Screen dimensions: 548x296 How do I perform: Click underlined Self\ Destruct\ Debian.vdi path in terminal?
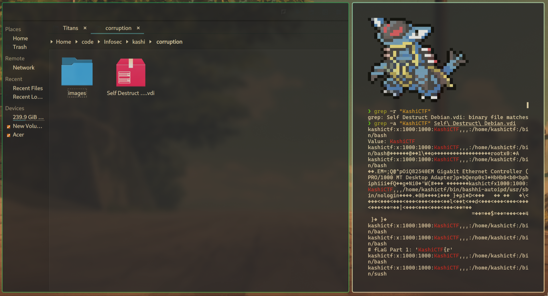[475, 123]
